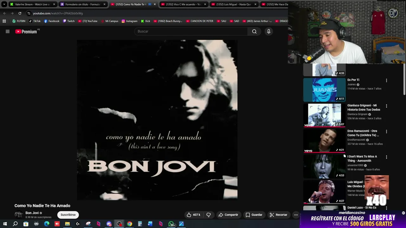Expand the browser tab search dropdown
This screenshot has width=406, height=228.
(x=4, y=4)
